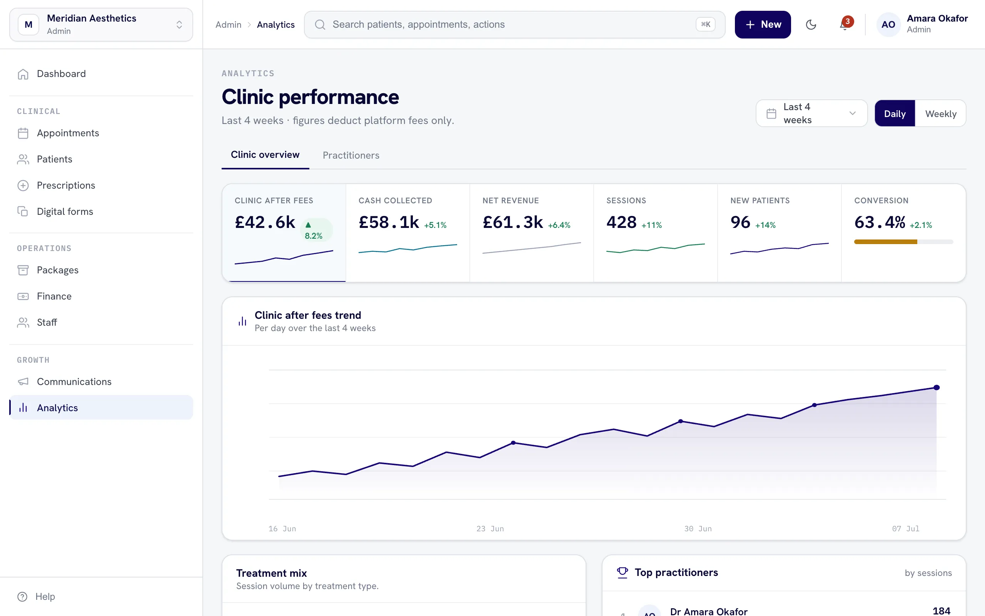This screenshot has height=616, width=985.
Task: Select the New patients metric card
Action: [780, 233]
